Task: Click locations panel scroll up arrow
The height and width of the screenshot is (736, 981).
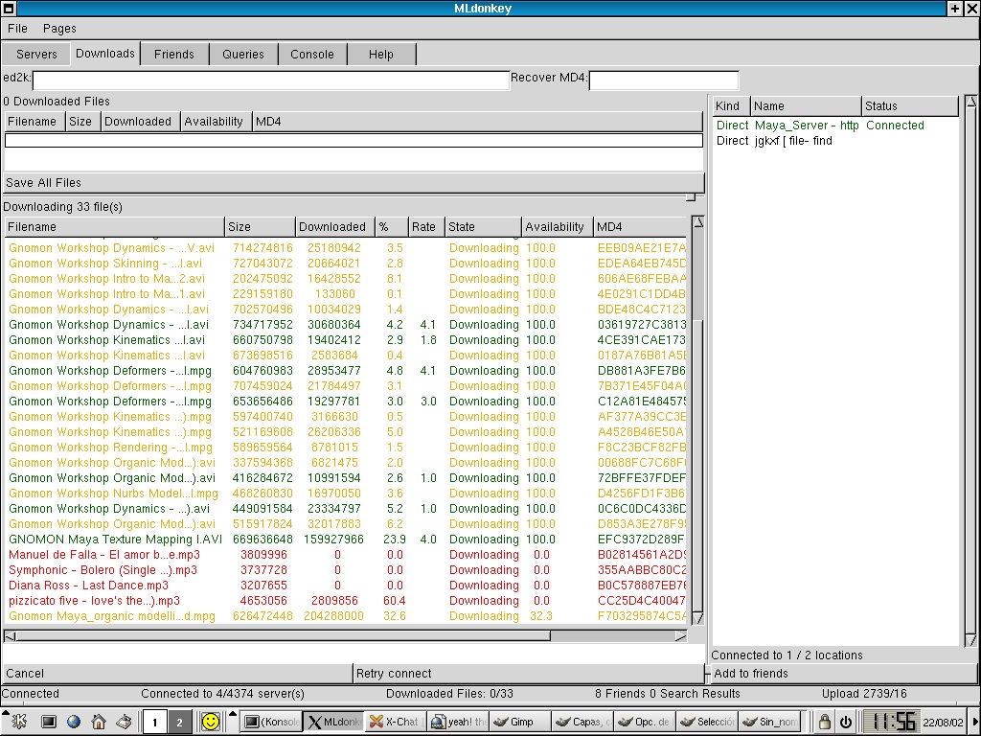Action: (970, 101)
